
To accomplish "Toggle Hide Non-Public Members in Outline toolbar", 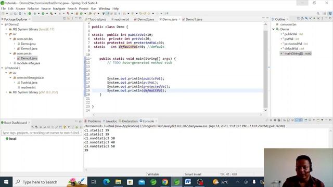I will pyautogui.click(x=314, y=19).
